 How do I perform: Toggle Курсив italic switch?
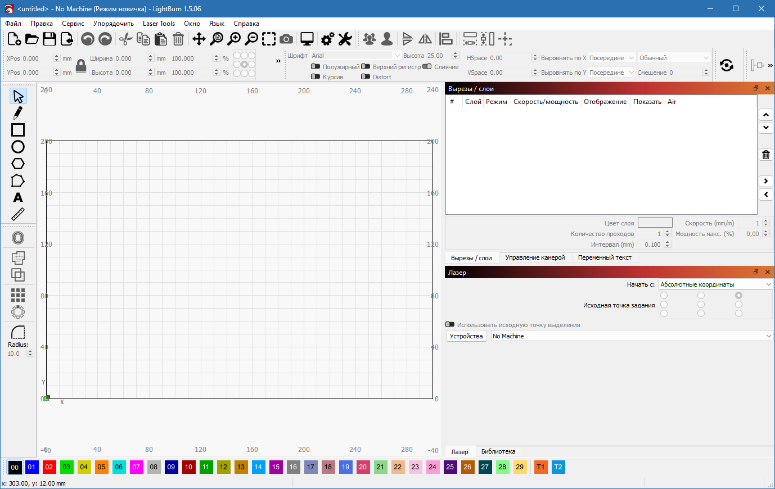(x=316, y=76)
